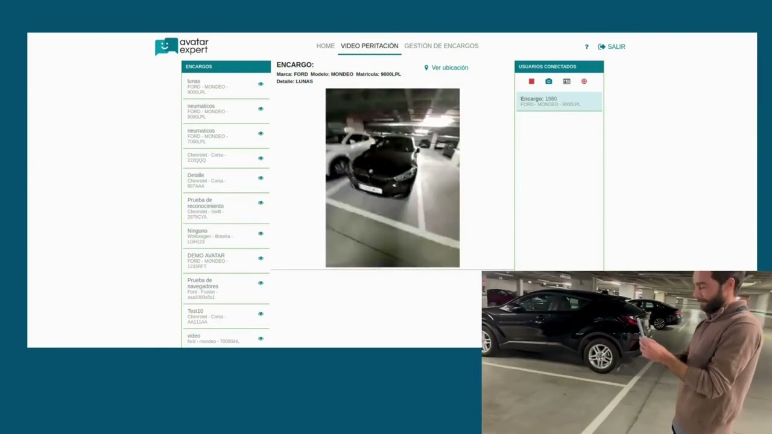Screen dimensions: 772x434
Task: Toggle eye icon for Corsa 222QQQ
Action: pyautogui.click(x=261, y=158)
